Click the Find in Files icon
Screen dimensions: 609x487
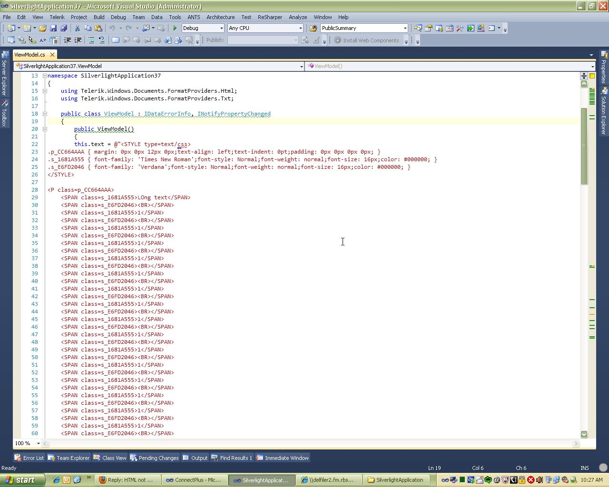313,28
